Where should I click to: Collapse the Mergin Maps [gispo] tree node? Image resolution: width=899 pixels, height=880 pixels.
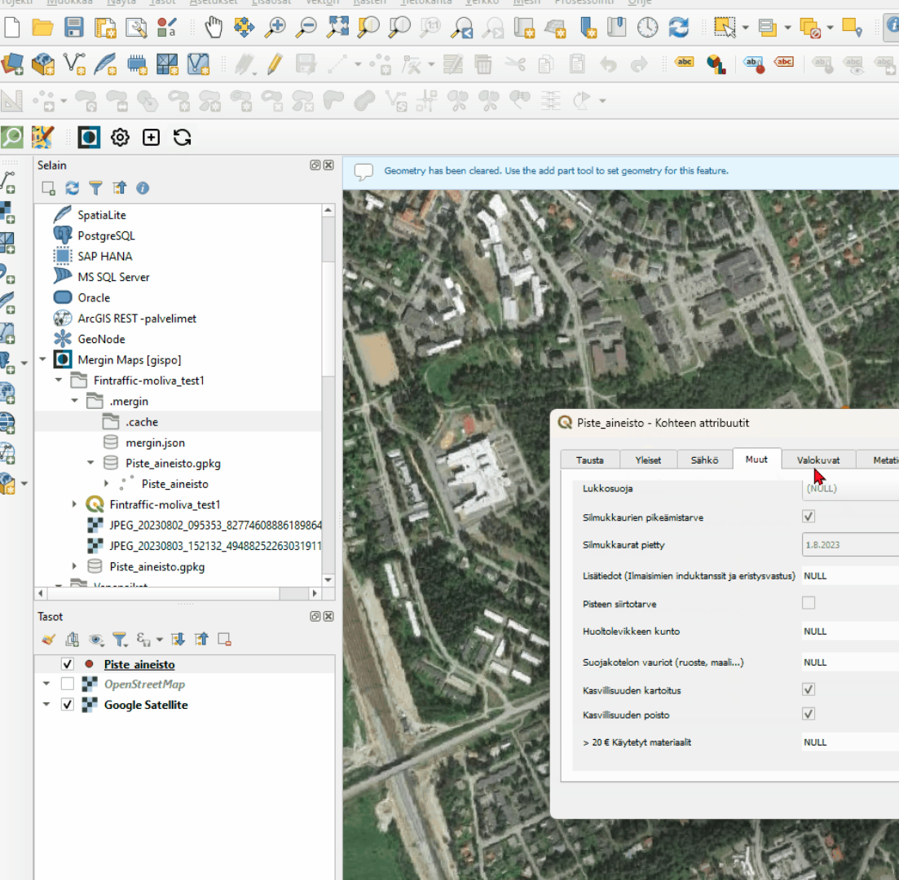coord(42,359)
